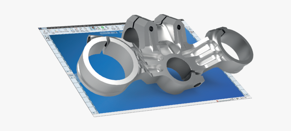
Task: Click the leftmost ribbon icon with white figure
Action: point(44,31)
